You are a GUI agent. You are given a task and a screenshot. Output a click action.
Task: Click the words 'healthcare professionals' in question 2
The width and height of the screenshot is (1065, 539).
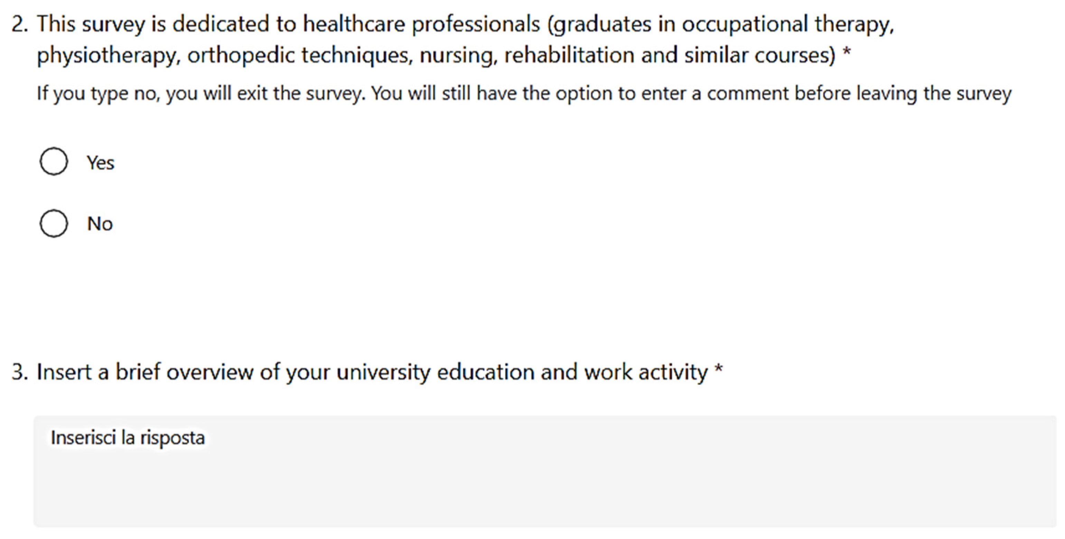(x=421, y=24)
